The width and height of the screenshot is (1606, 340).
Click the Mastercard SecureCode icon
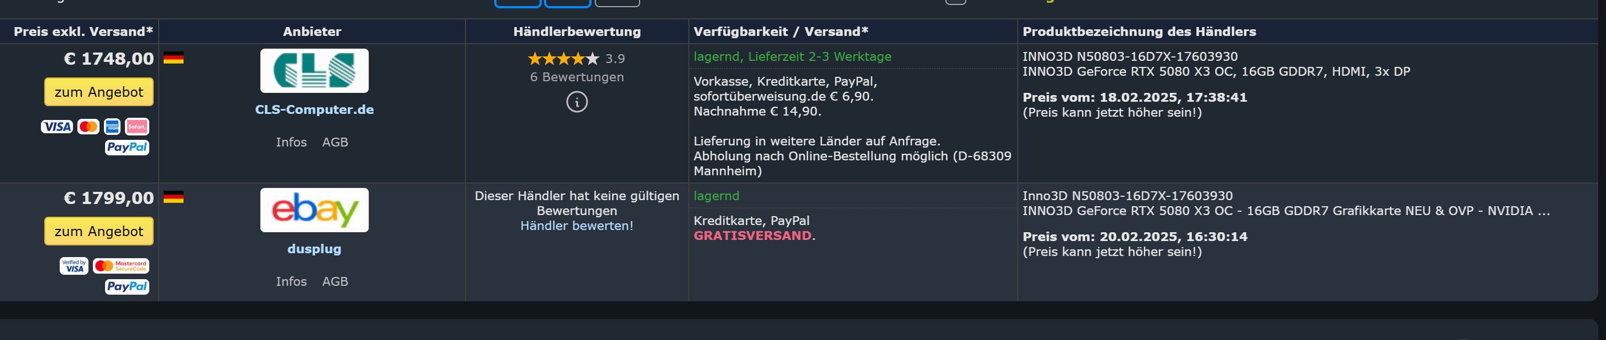pyautogui.click(x=121, y=266)
